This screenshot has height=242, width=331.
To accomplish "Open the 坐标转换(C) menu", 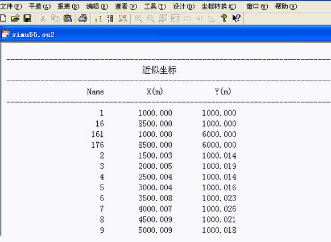I will coord(219,7).
